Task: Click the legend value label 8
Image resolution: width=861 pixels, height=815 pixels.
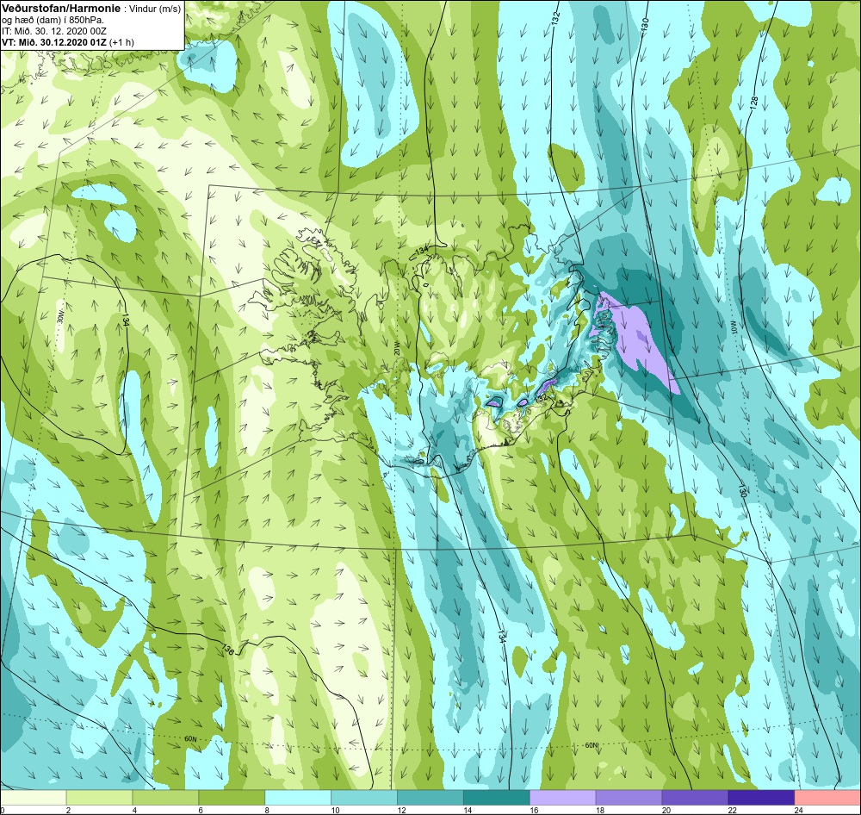Action: [x=267, y=810]
